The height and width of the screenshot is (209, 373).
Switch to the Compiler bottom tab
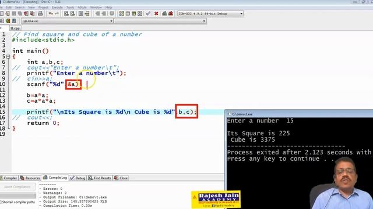(x=9, y=178)
